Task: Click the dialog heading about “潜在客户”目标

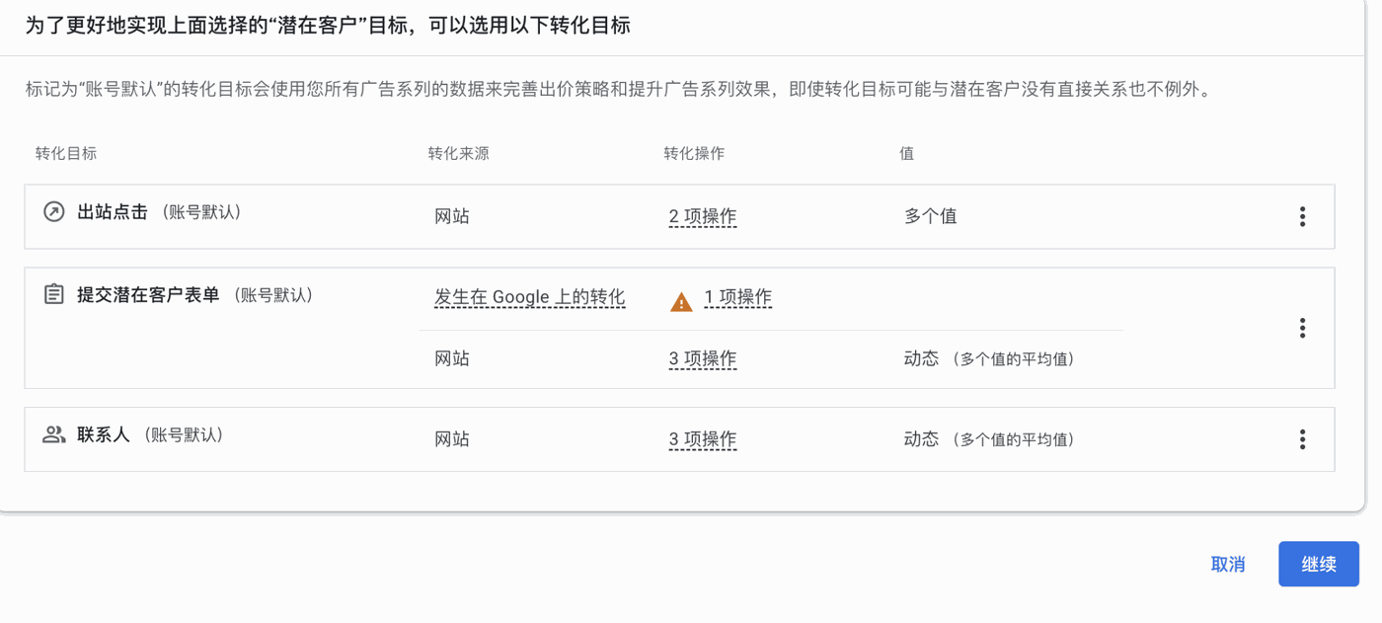Action: pos(328,26)
